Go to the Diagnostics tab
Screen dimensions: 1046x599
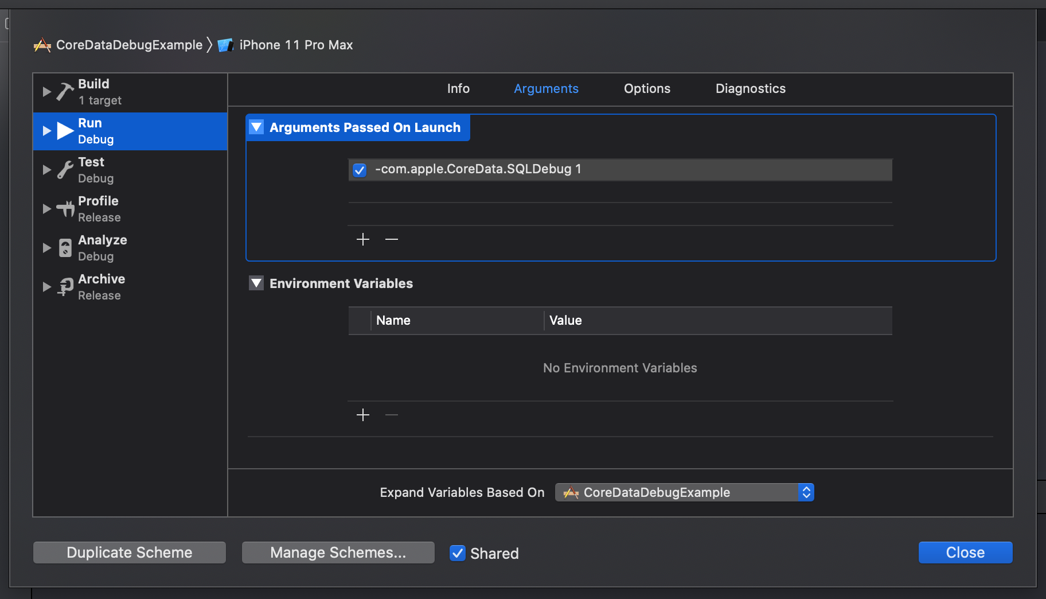750,88
